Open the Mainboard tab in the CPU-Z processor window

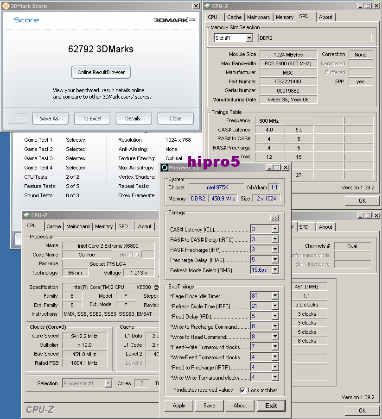(x=78, y=226)
